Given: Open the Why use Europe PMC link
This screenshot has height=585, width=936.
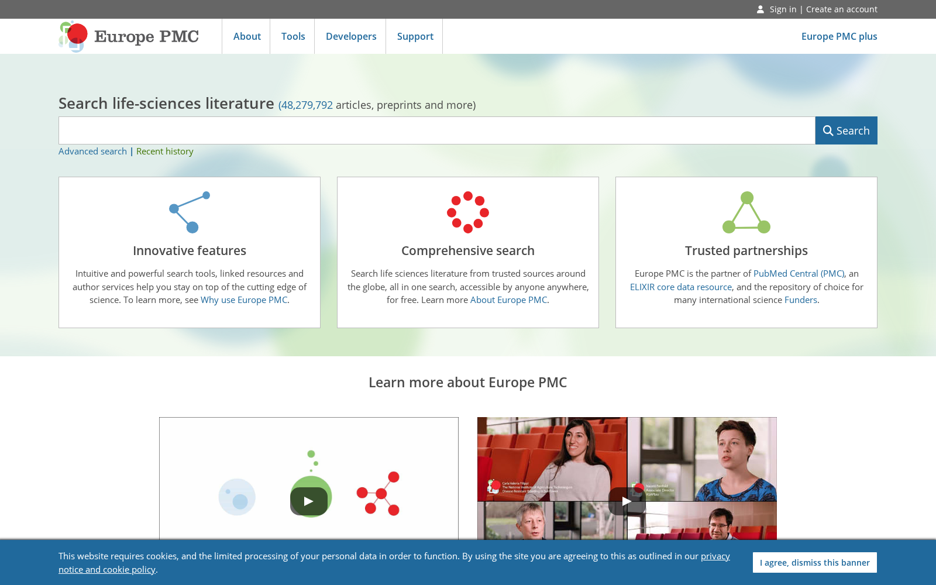Looking at the screenshot, I should pos(244,300).
